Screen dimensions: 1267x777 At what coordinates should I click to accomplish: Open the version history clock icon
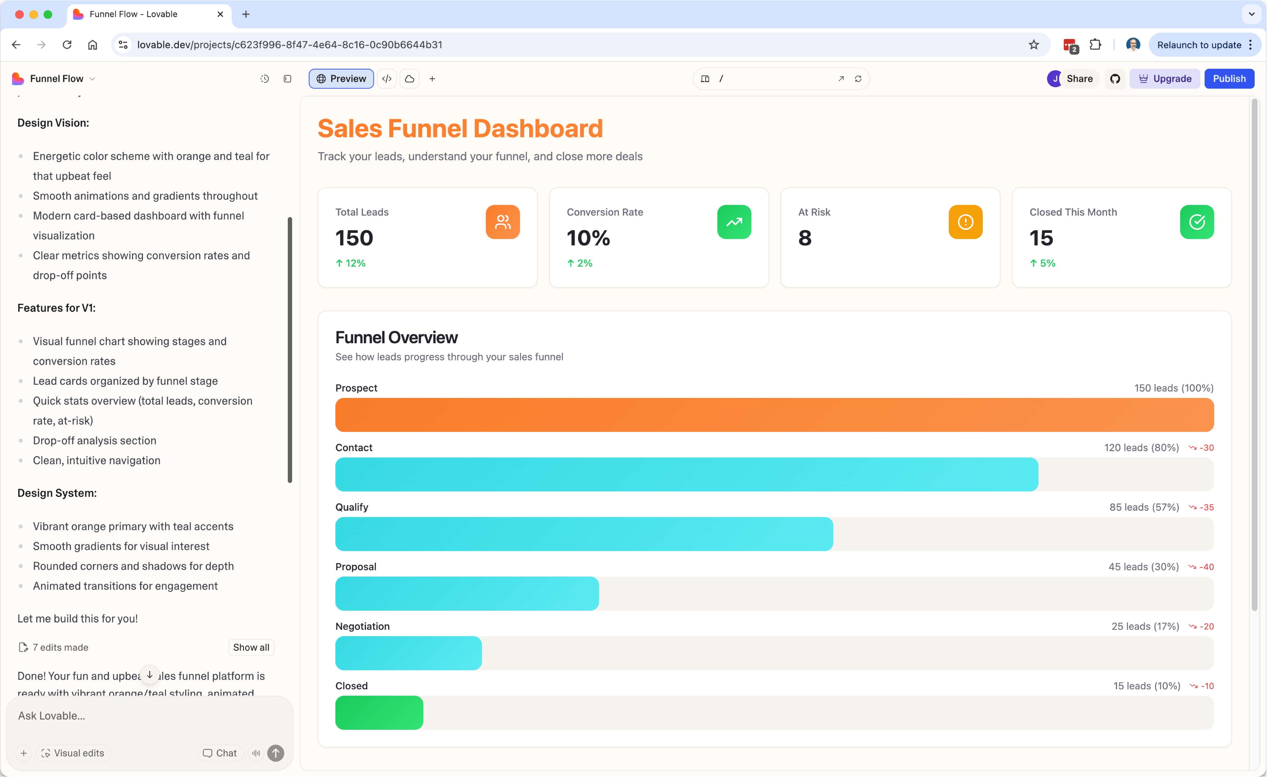tap(264, 79)
